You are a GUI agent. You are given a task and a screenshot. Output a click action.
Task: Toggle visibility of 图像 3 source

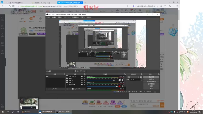pyautogui.click(x=82, y=81)
